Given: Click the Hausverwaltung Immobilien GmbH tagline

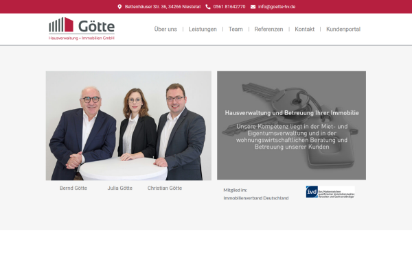Looking at the screenshot, I should pyautogui.click(x=82, y=38).
